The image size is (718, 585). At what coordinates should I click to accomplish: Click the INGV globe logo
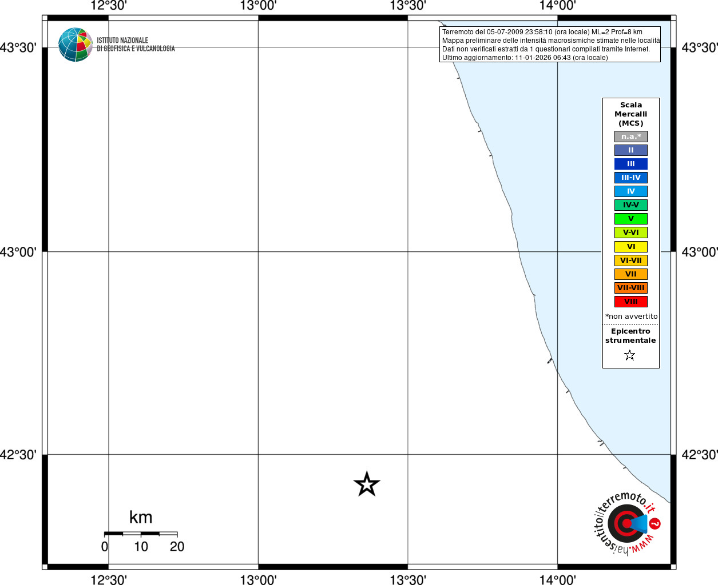pyautogui.click(x=76, y=45)
